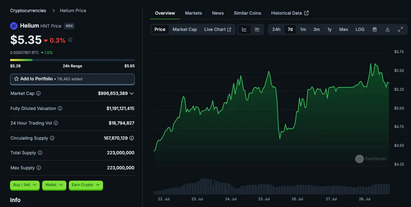Click Helium Price breadcrumb
This screenshot has height=207, width=411.
[x=73, y=10]
